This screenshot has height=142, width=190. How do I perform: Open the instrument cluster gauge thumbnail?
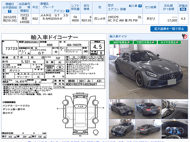[x=175, y=129]
